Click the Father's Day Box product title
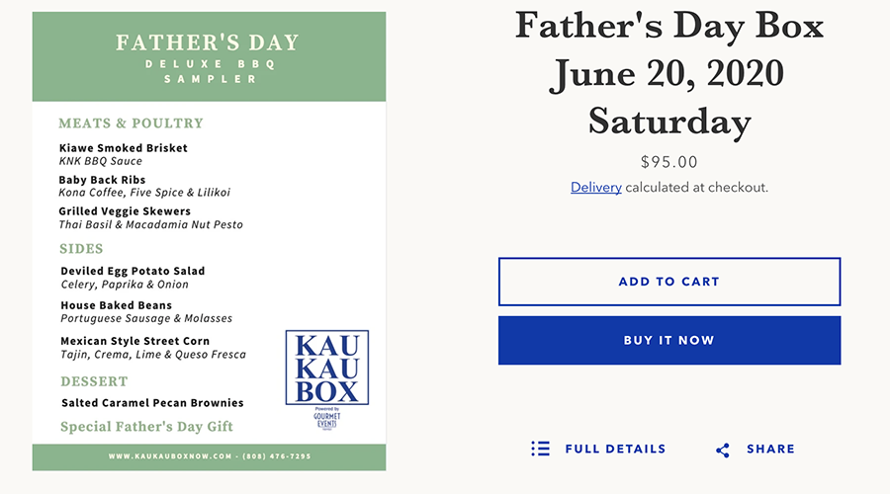 (669, 74)
